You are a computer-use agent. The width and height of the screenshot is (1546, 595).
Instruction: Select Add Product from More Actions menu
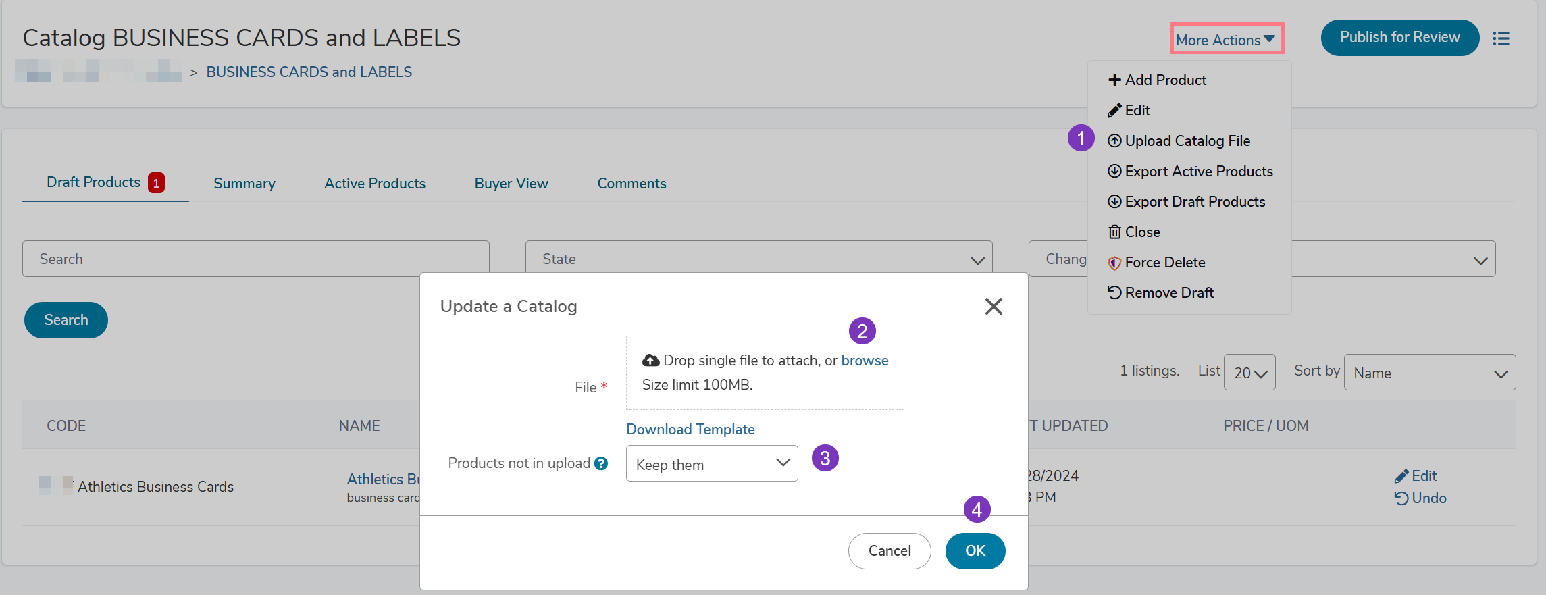click(x=1157, y=80)
